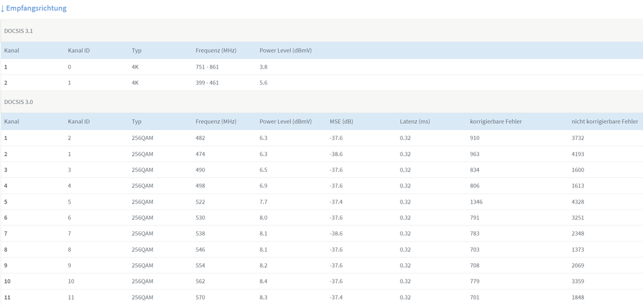The height and width of the screenshot is (305, 643).
Task: Click uncorrectable errors value 3359
Action: [578, 281]
